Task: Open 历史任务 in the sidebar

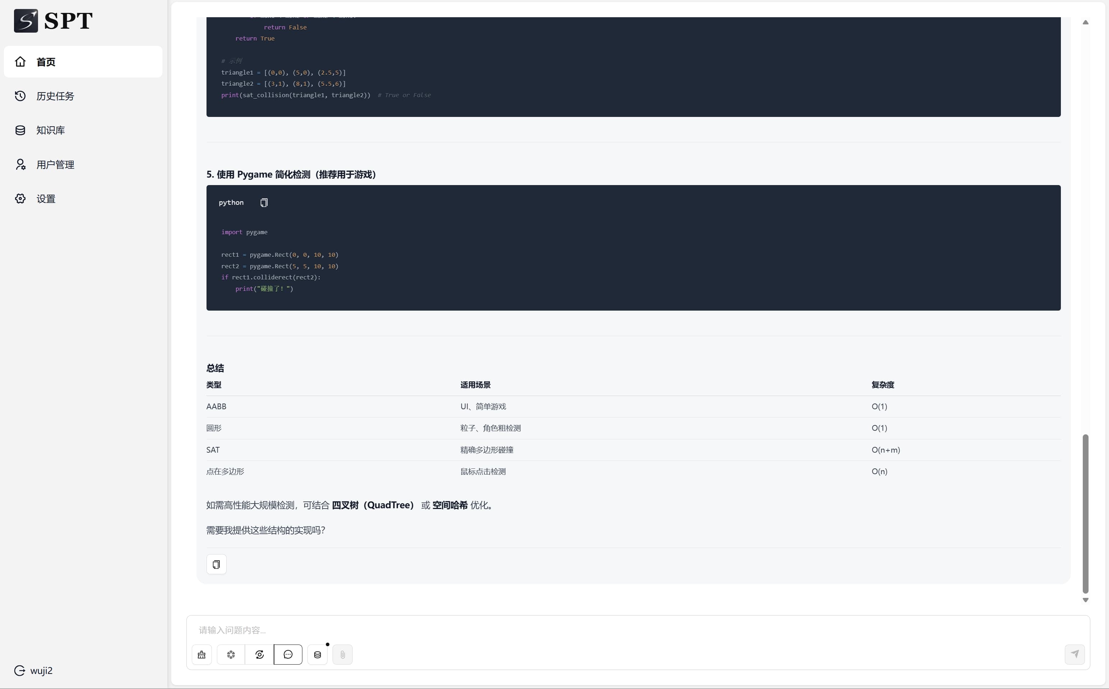Action: (55, 96)
